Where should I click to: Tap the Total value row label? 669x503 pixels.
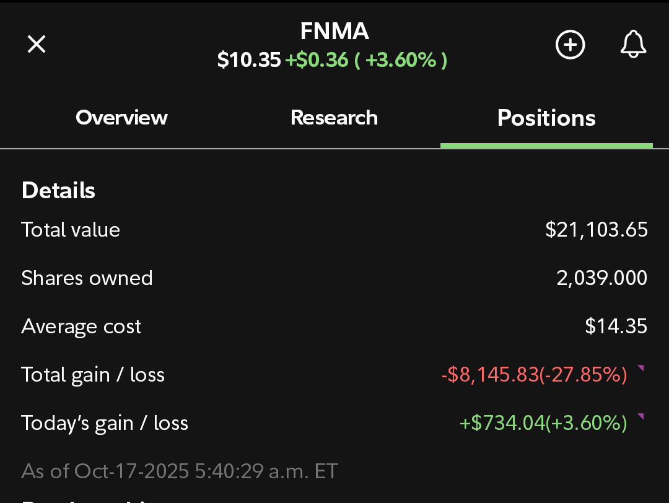click(71, 230)
